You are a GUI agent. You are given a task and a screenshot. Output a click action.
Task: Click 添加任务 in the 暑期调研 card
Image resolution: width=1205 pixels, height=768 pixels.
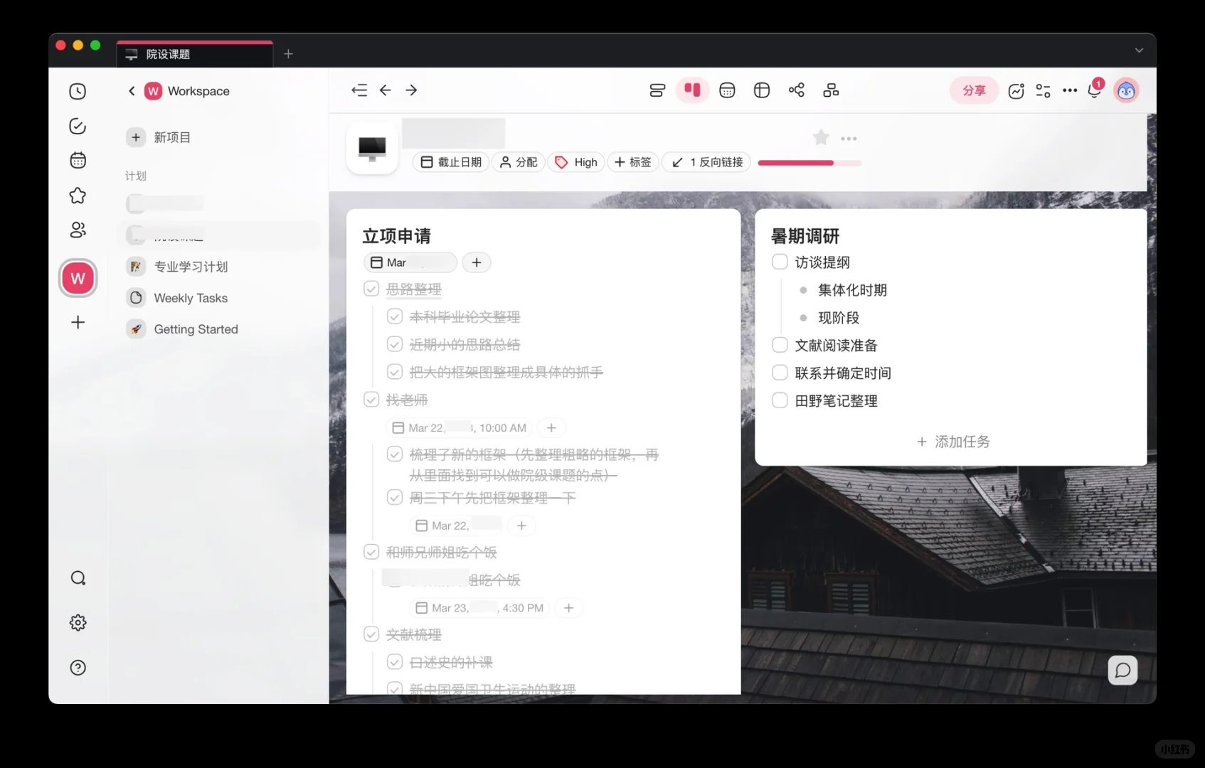pos(952,442)
